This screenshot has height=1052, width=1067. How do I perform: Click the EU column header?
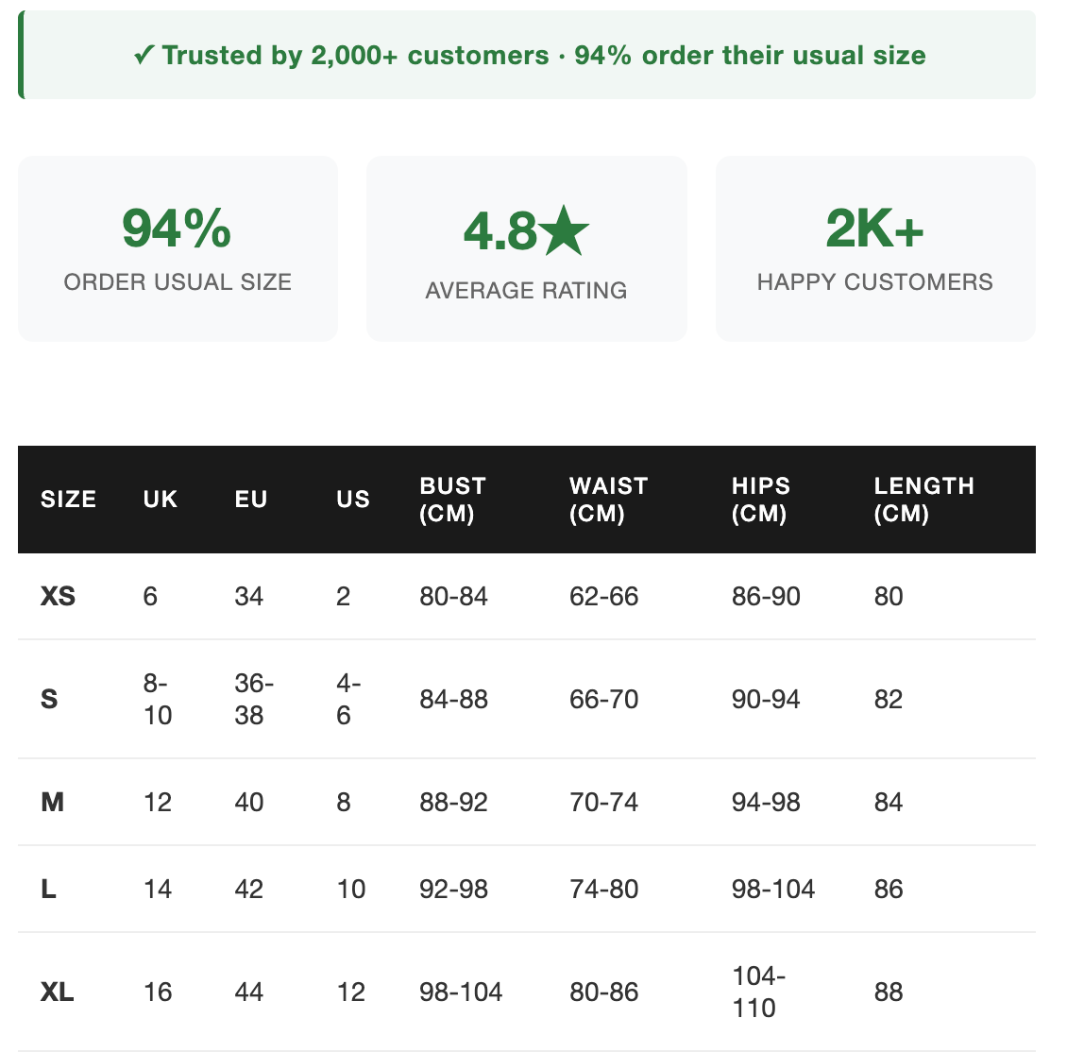pyautogui.click(x=251, y=500)
